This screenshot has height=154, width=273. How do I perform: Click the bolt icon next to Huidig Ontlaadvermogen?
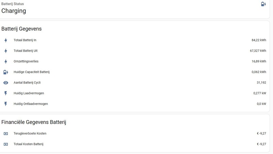pyautogui.click(x=6, y=104)
